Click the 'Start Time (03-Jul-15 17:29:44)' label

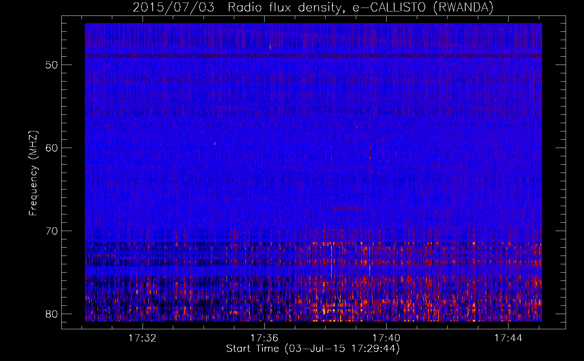click(x=313, y=349)
